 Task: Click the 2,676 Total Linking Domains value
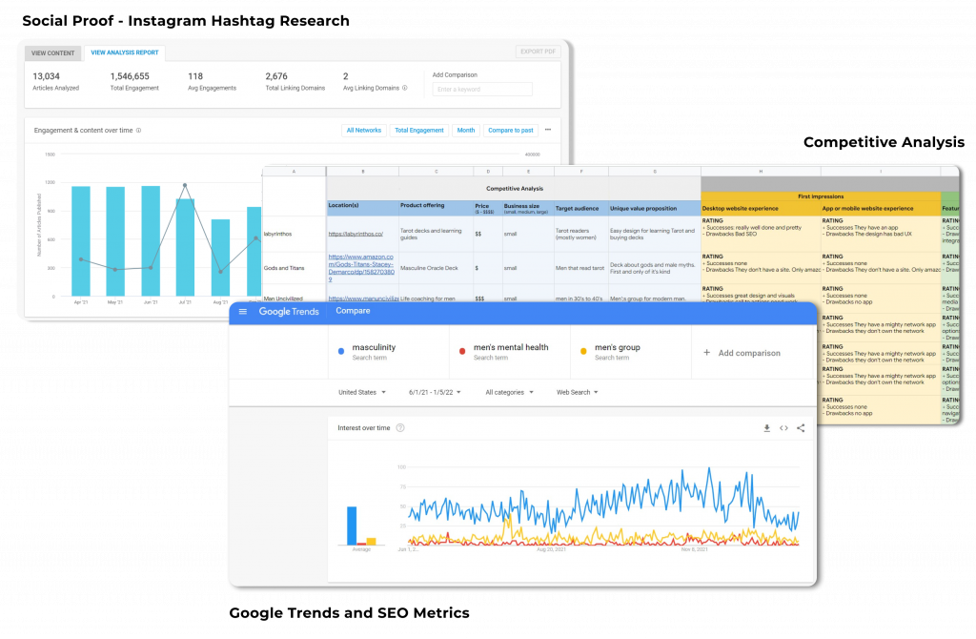pos(276,76)
